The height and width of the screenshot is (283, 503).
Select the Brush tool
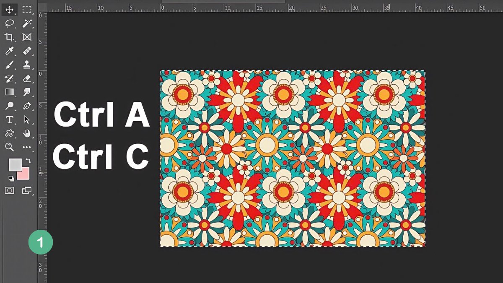[x=10, y=64]
